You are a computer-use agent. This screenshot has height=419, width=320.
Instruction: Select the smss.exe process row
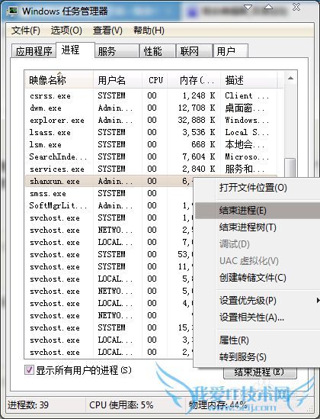point(110,193)
